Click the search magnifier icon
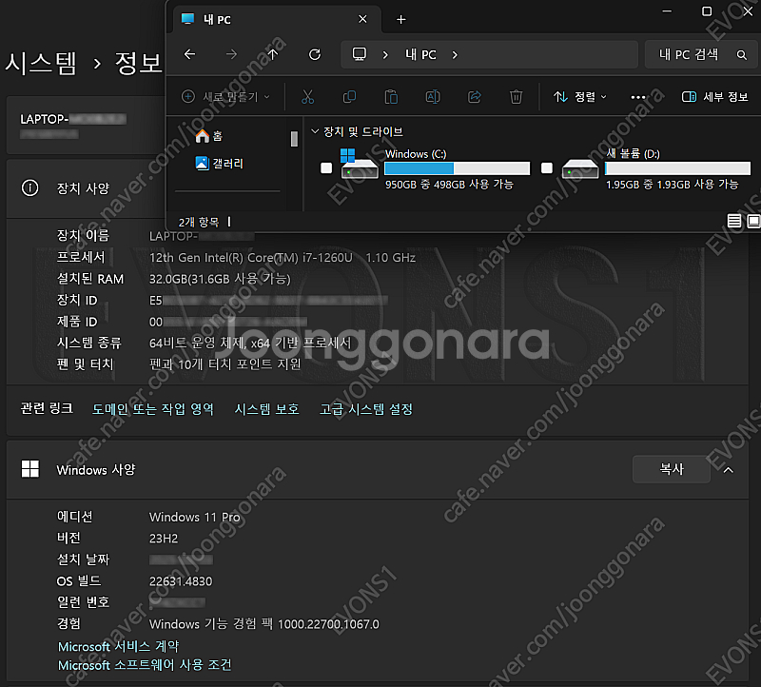 coord(742,55)
